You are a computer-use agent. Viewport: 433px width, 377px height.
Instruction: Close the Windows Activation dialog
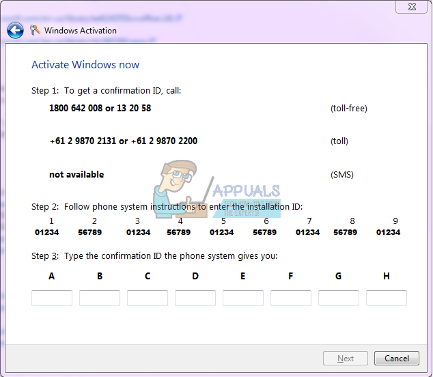click(411, 7)
